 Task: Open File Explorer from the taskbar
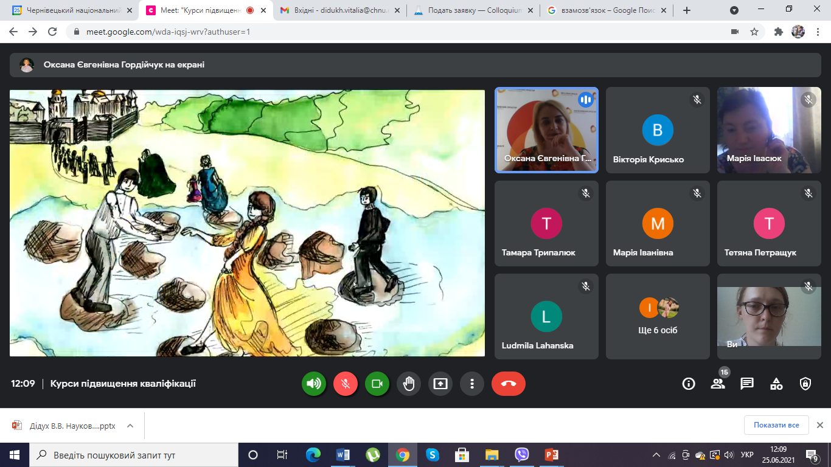pos(492,455)
